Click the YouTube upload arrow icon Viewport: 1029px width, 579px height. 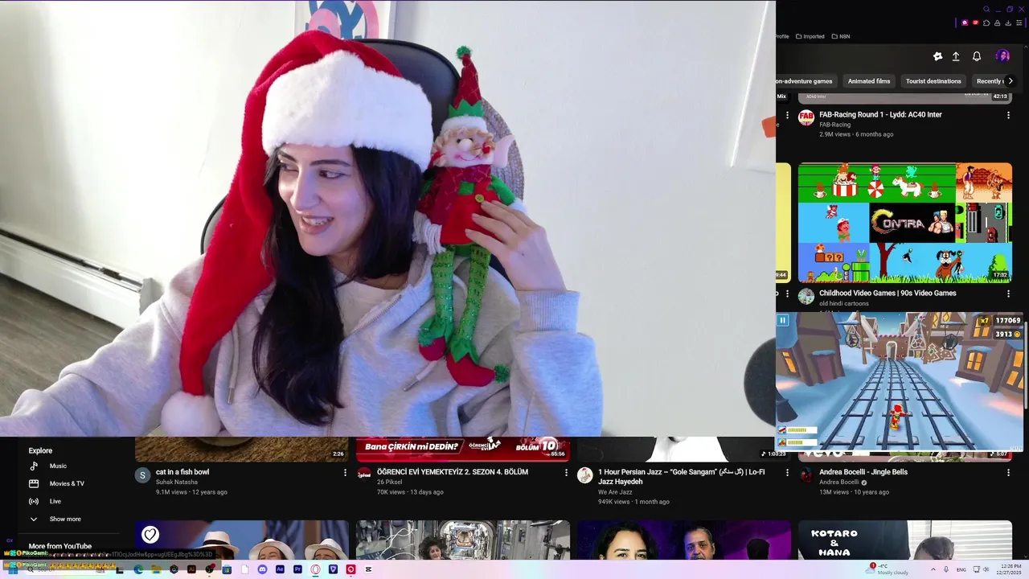click(956, 56)
